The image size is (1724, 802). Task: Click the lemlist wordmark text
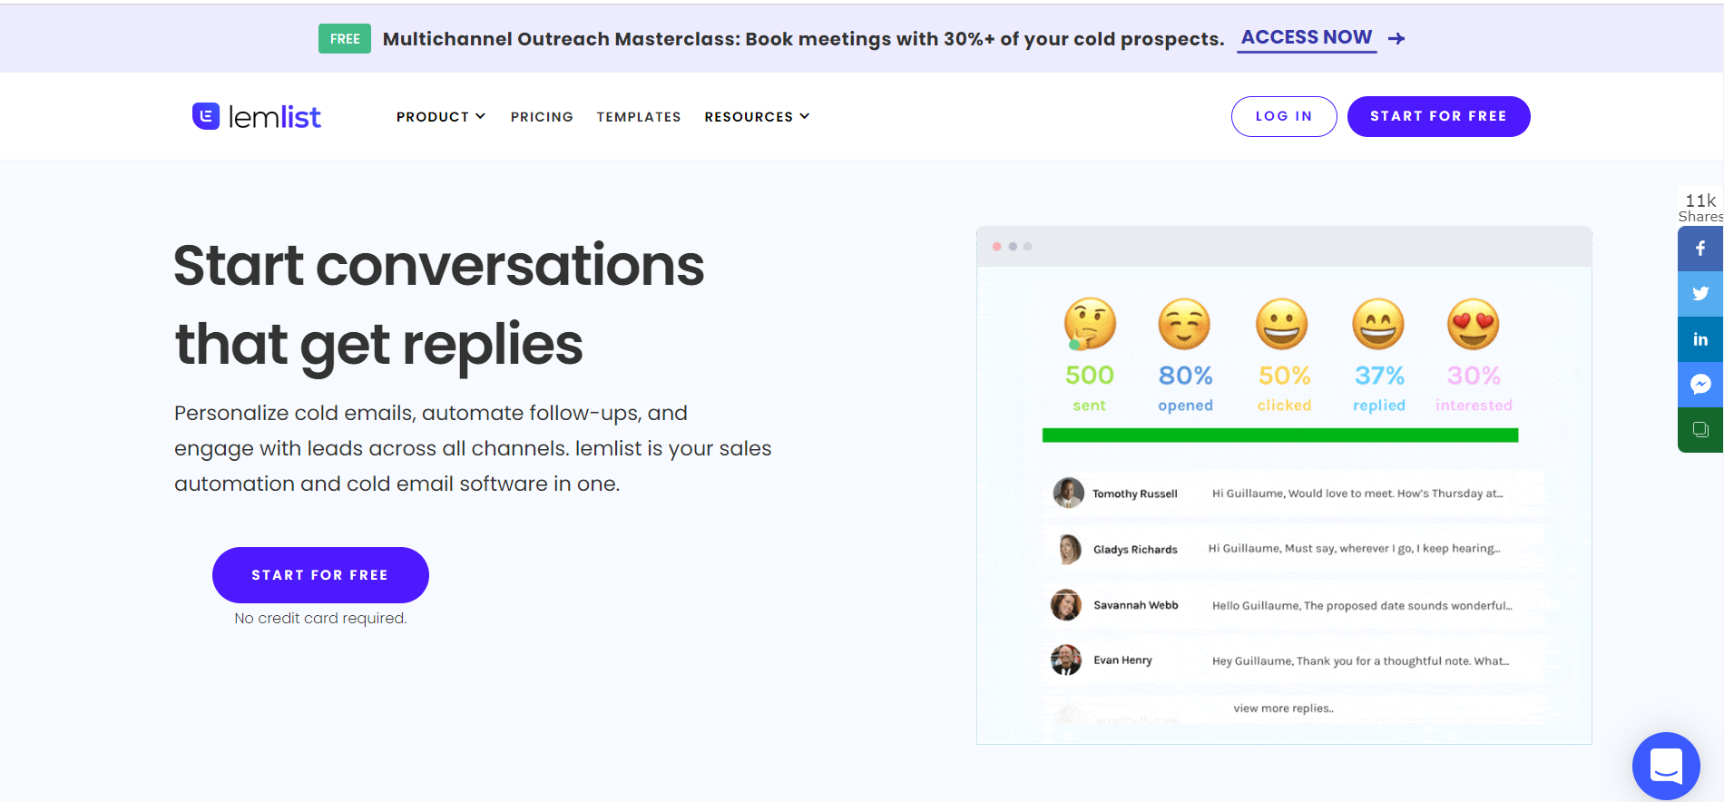(275, 117)
